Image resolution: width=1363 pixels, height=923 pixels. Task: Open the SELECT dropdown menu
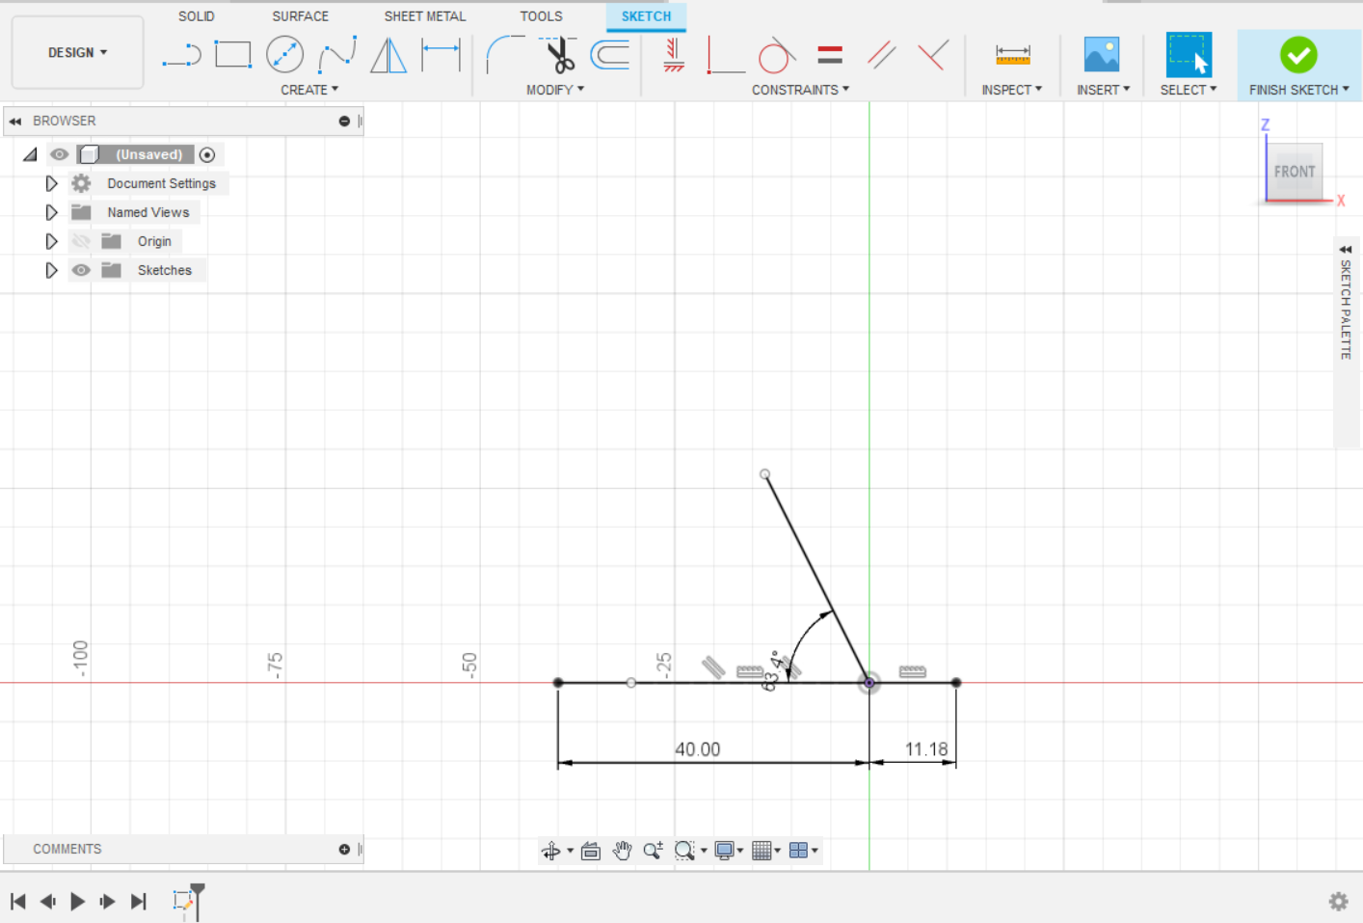[x=1188, y=90]
